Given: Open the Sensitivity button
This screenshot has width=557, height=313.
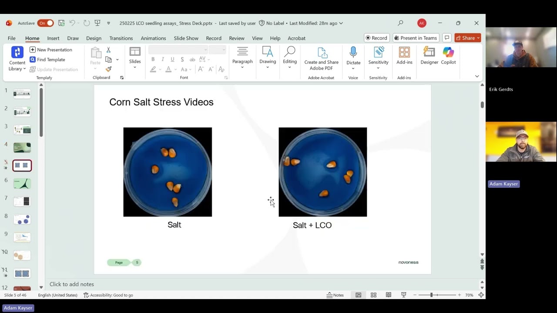Looking at the screenshot, I should point(378,58).
